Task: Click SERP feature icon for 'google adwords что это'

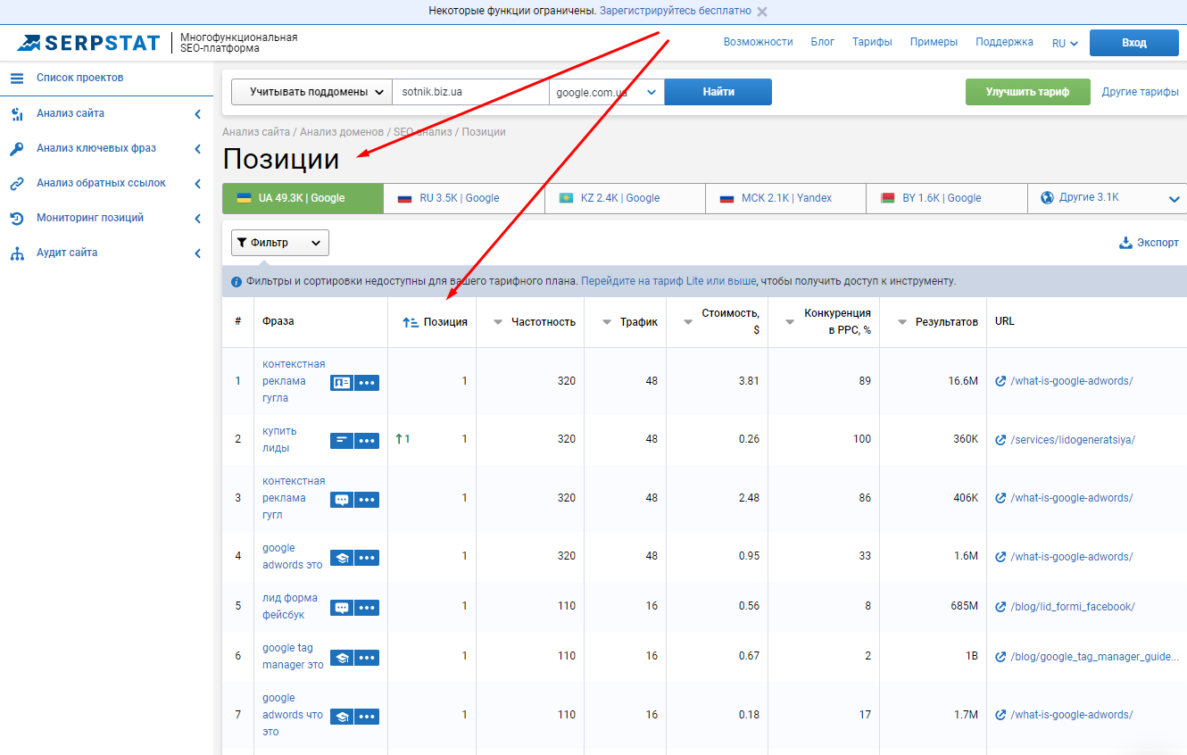Action: pyautogui.click(x=341, y=717)
